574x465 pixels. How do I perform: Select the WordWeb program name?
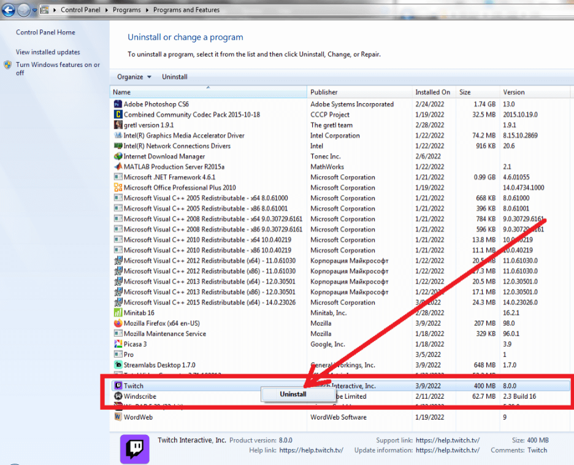[139, 417]
